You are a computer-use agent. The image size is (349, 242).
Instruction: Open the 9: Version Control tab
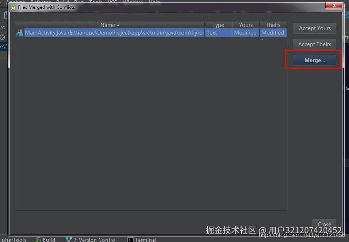coord(91,239)
